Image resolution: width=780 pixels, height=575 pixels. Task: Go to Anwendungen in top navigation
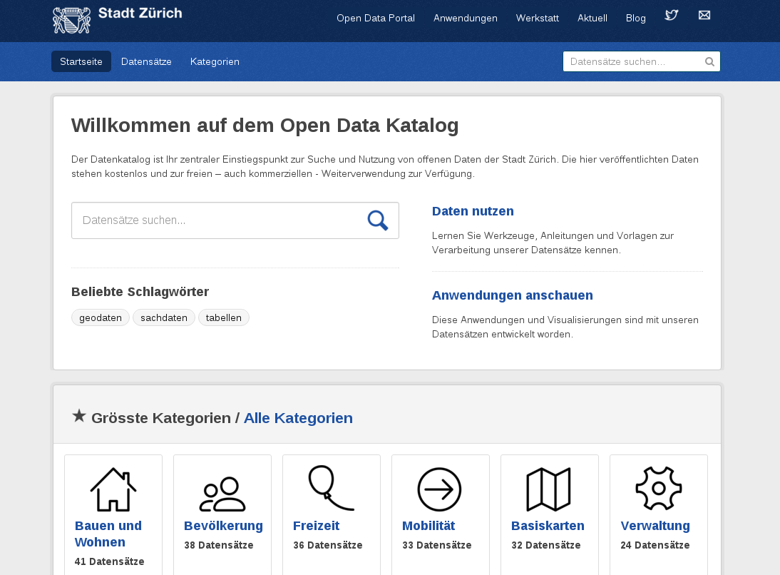click(x=465, y=18)
